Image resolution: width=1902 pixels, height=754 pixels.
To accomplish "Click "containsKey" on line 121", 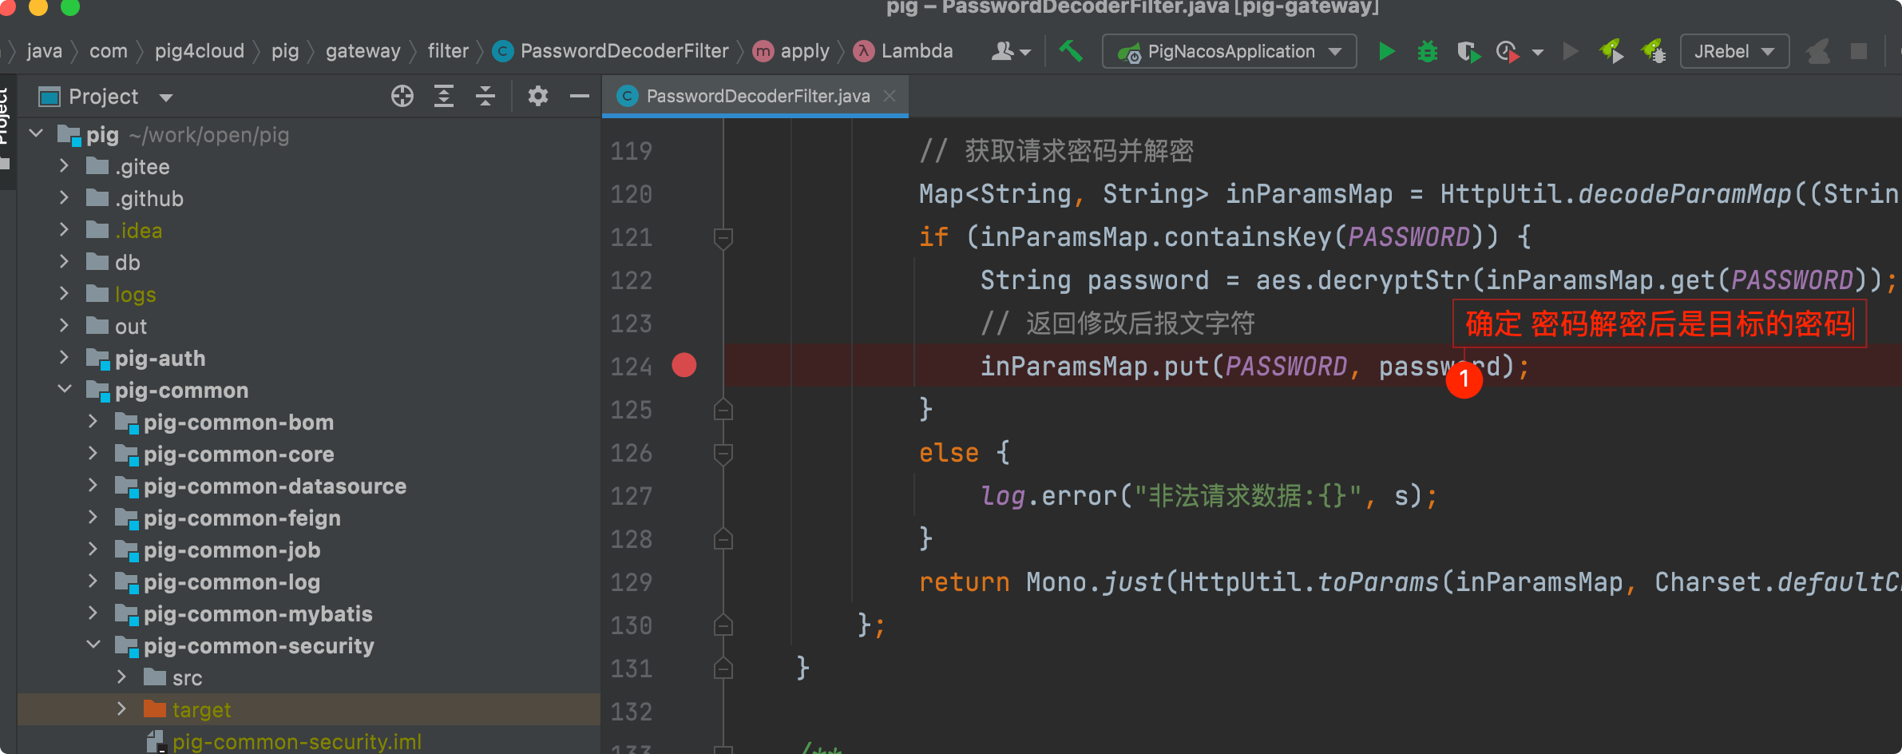I will 1248,237.
